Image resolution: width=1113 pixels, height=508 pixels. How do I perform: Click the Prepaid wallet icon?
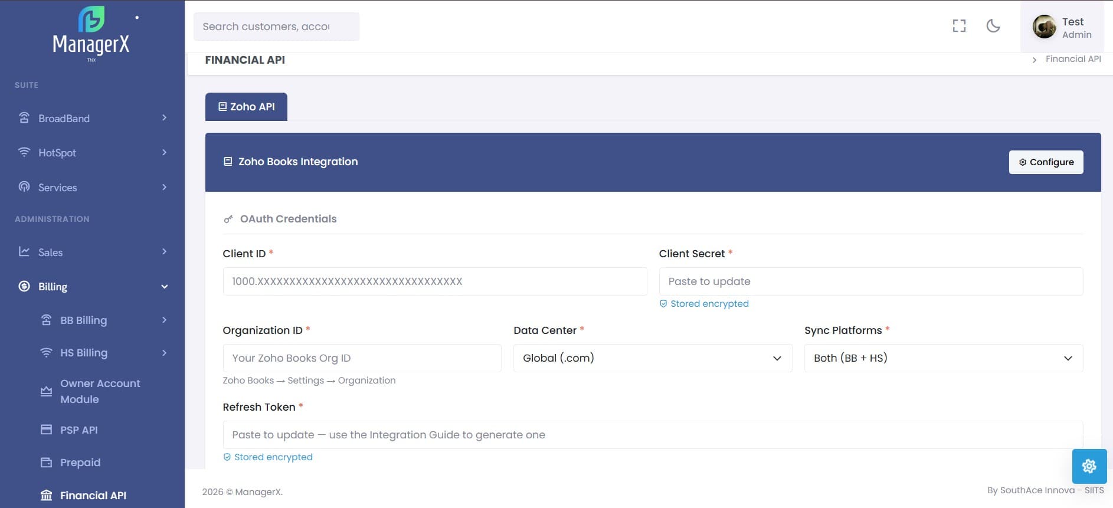click(46, 462)
